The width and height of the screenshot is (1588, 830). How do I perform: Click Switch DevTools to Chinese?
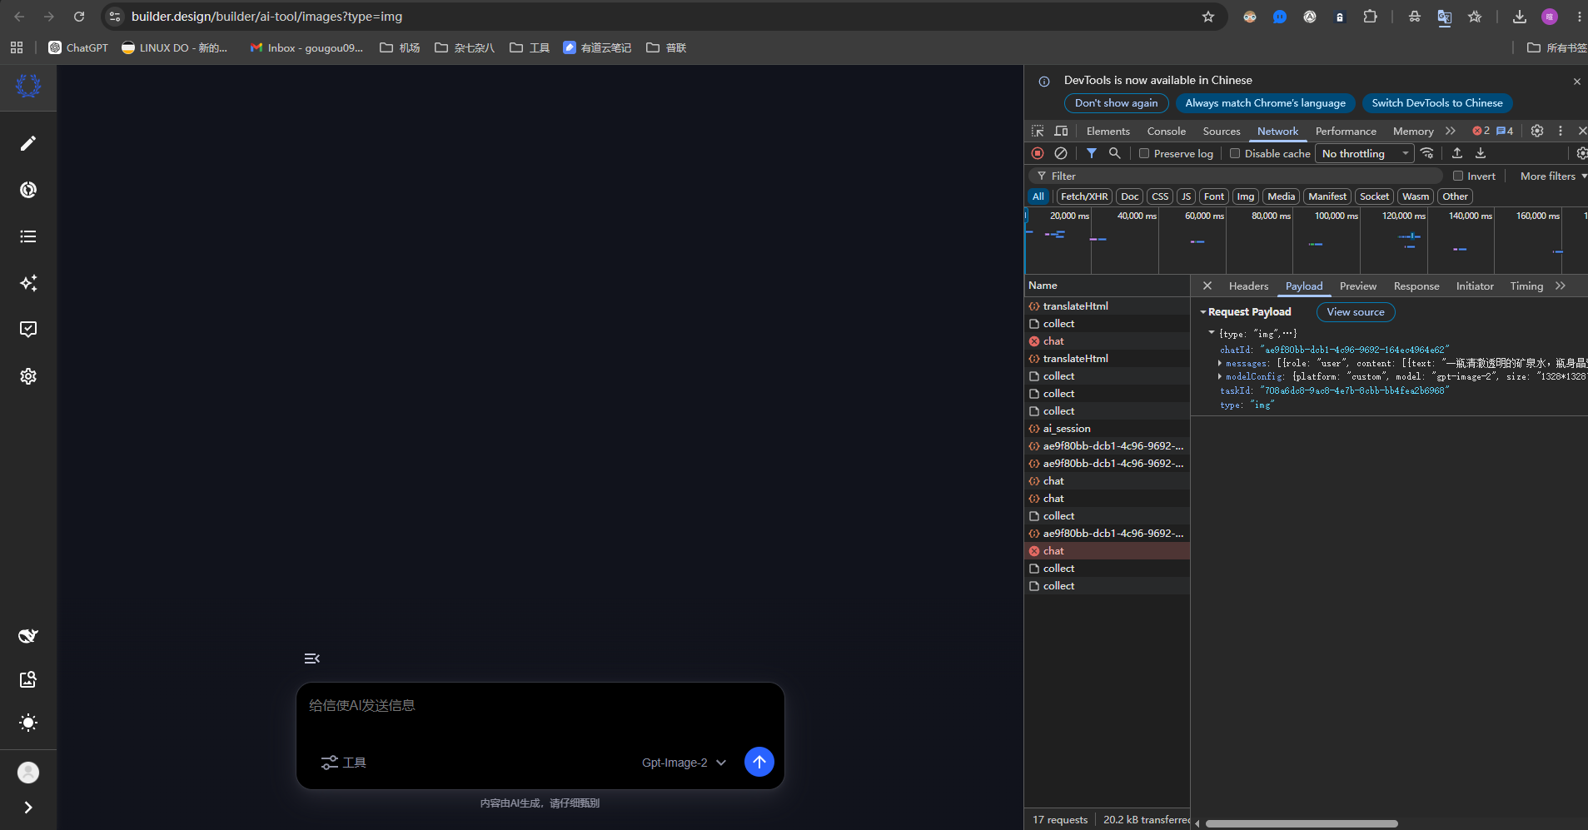click(1436, 103)
